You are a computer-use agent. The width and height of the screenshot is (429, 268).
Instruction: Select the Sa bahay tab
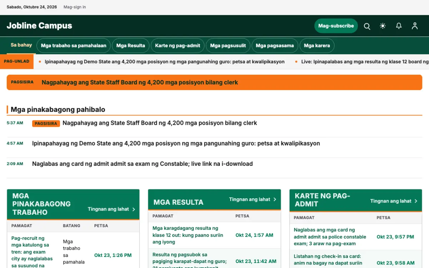tap(21, 45)
